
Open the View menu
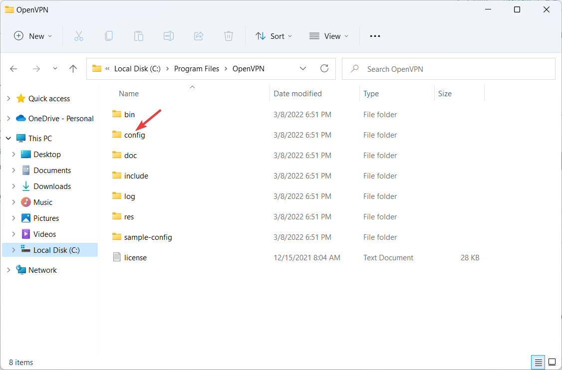pos(329,36)
